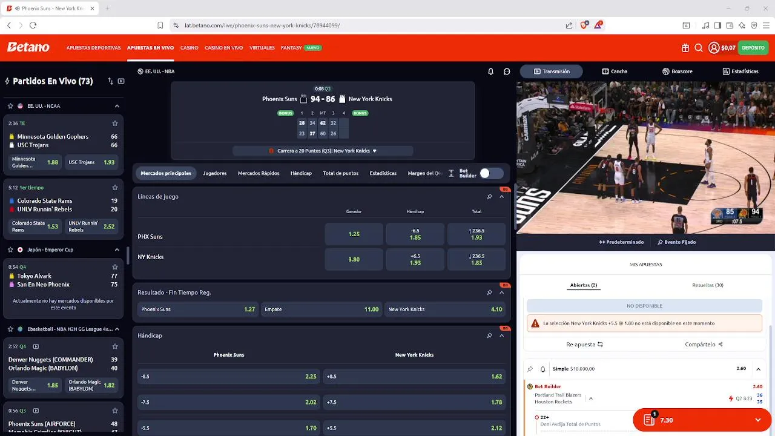Select Empate odds 11.00
The width and height of the screenshot is (775, 436).
click(x=322, y=309)
